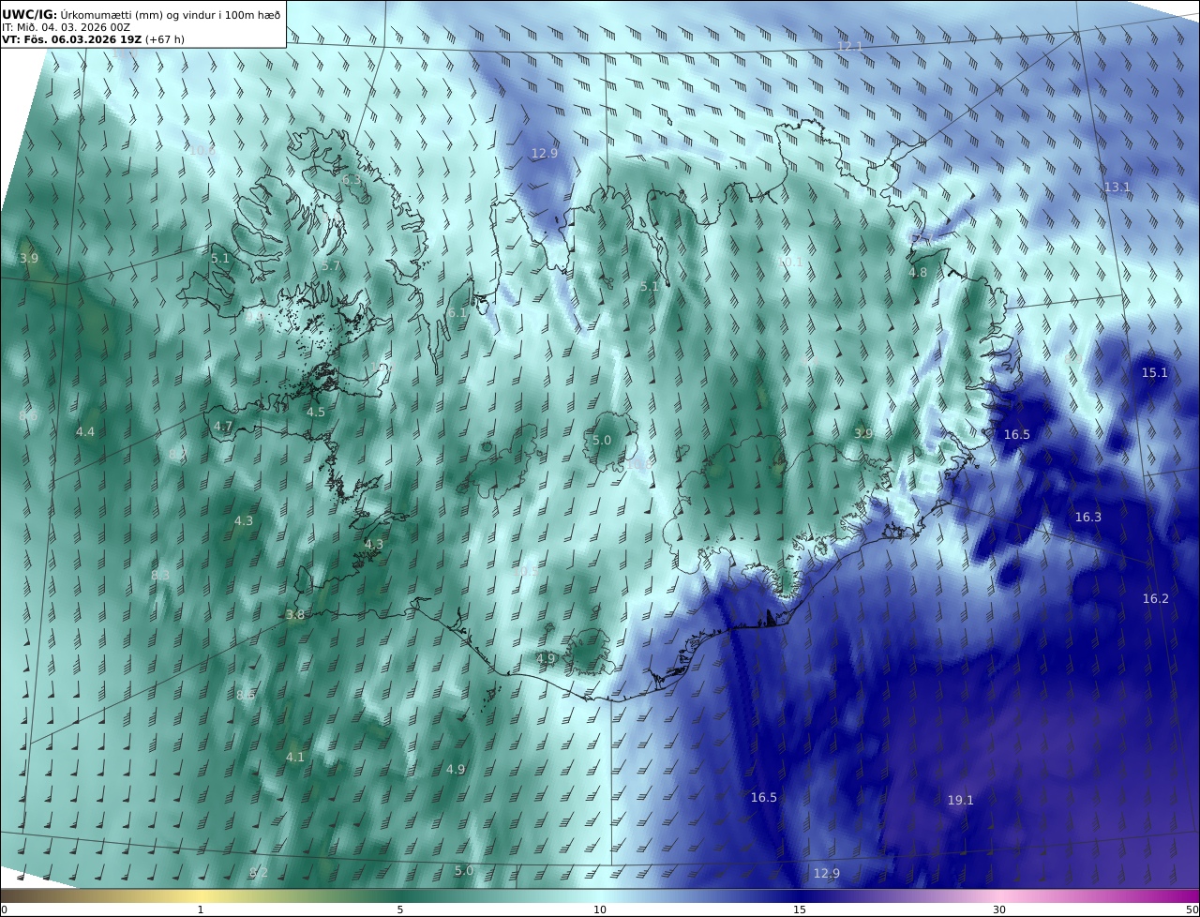This screenshot has width=1200, height=917.
Task: Click the UWC/IG chart title line
Action: (x=142, y=15)
